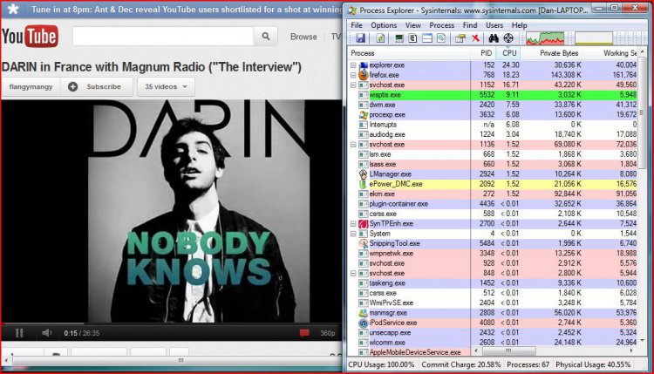Click the binoculars Find Handle icon
Viewport: 654px width, 374px height.
click(493, 38)
